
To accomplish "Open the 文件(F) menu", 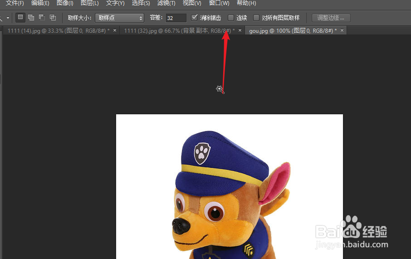I will point(15,3).
